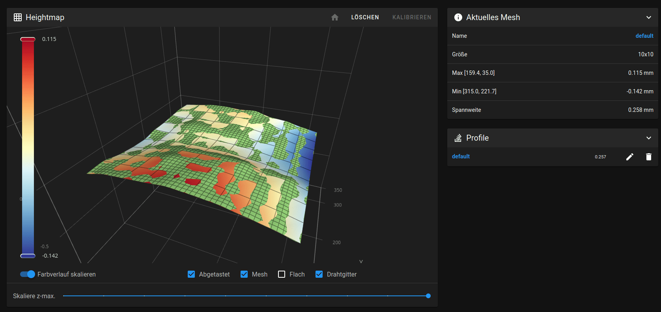Click the info icon beside Aktuelles Mesh
The height and width of the screenshot is (312, 661).
point(458,17)
